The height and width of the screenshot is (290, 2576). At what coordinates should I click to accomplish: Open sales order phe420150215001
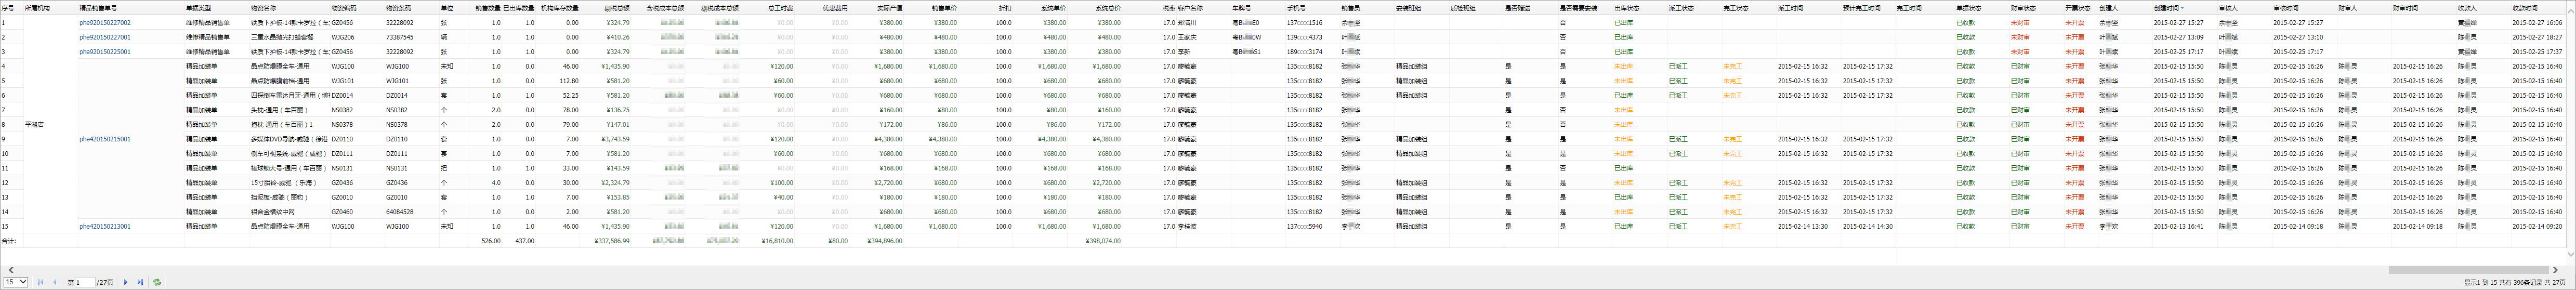point(105,139)
